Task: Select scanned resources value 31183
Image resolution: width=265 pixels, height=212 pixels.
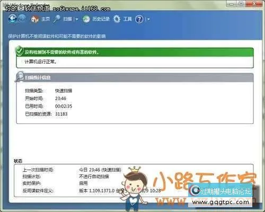Action: click(x=61, y=114)
